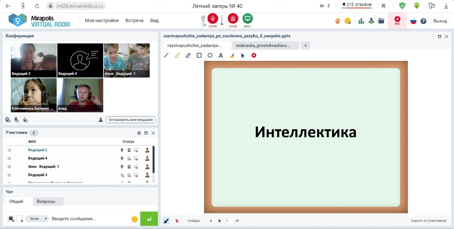The height and width of the screenshot is (229, 454).
Task: Select the pencil freehand tool
Action: pyautogui.click(x=188, y=56)
